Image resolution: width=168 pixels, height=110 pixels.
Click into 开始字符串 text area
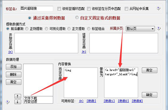[46, 43]
